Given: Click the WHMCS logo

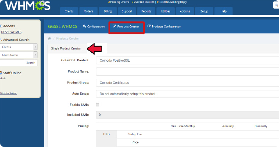Looking at the screenshot, I should [x=28, y=5].
